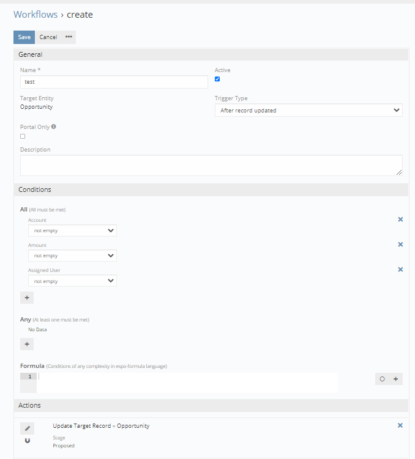The width and height of the screenshot is (415, 459).
Task: Delete the Assigned User condition
Action: coord(400,270)
